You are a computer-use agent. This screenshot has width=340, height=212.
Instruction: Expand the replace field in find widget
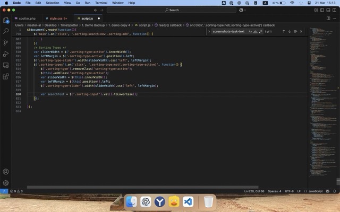pyautogui.click(x=209, y=31)
